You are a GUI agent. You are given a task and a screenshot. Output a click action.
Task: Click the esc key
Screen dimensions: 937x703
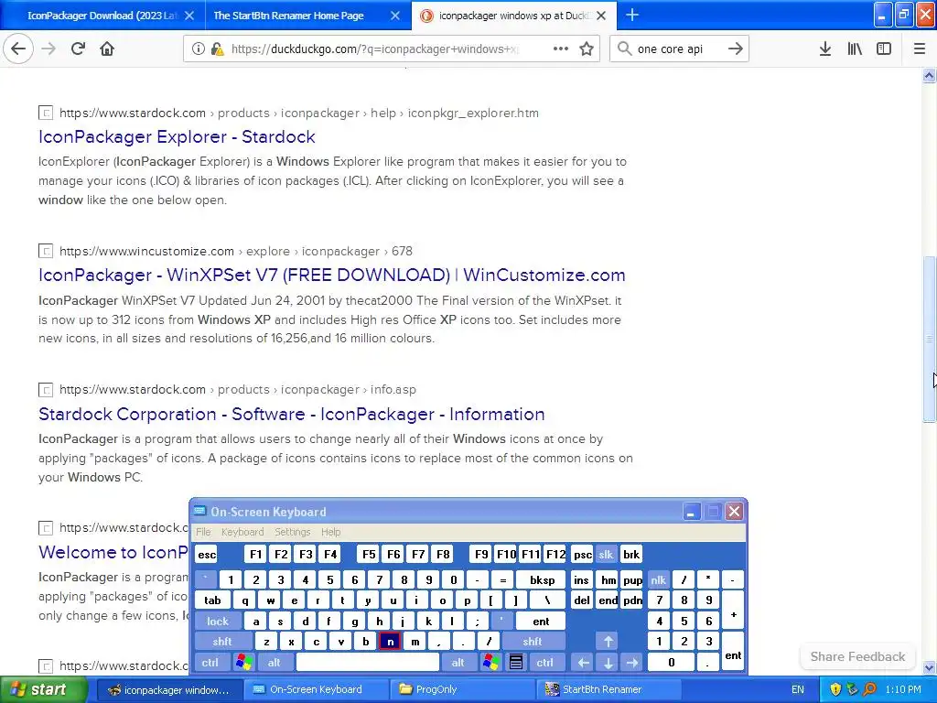[x=207, y=554]
